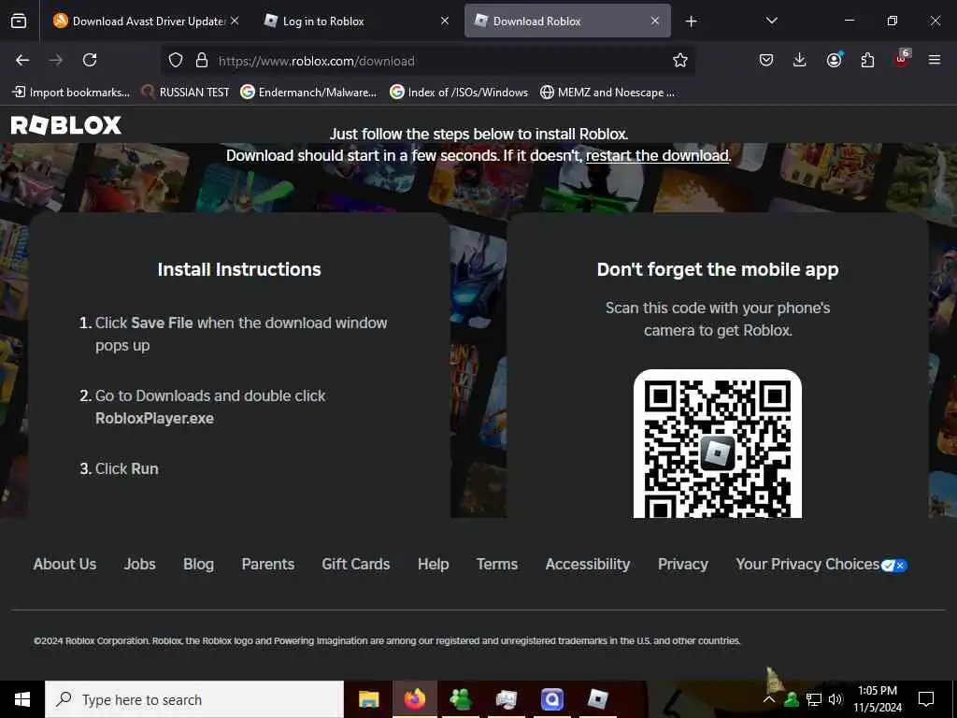This screenshot has height=718, width=957.
Task: Open Your Privacy Choices link
Action: point(807,564)
